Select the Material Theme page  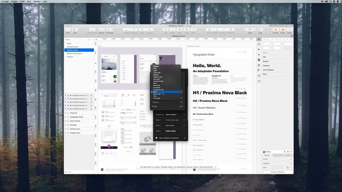click(x=79, y=50)
